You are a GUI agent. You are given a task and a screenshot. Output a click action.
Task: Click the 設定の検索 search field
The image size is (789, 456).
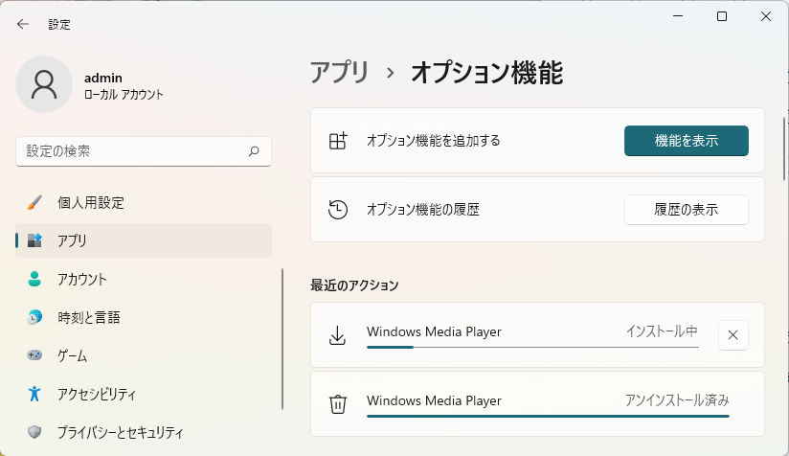(132, 151)
